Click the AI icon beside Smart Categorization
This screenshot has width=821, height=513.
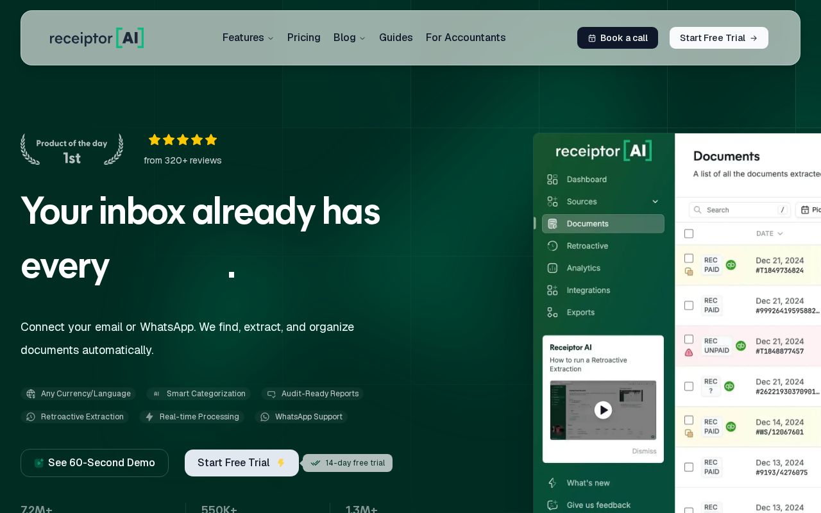click(x=157, y=394)
